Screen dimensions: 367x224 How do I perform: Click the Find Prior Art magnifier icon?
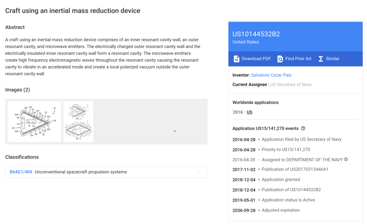pyautogui.click(x=280, y=59)
